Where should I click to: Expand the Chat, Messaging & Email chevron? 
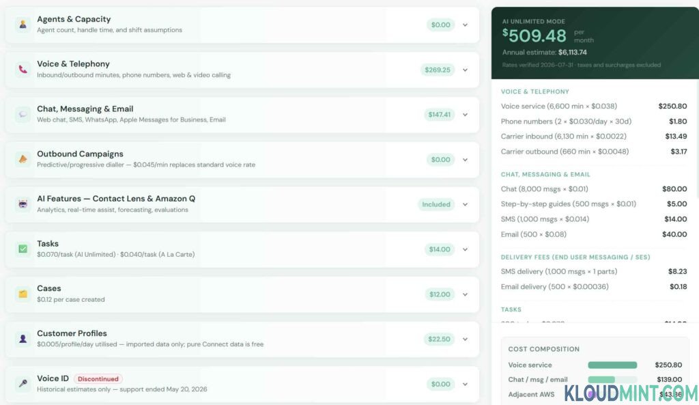[x=465, y=115]
